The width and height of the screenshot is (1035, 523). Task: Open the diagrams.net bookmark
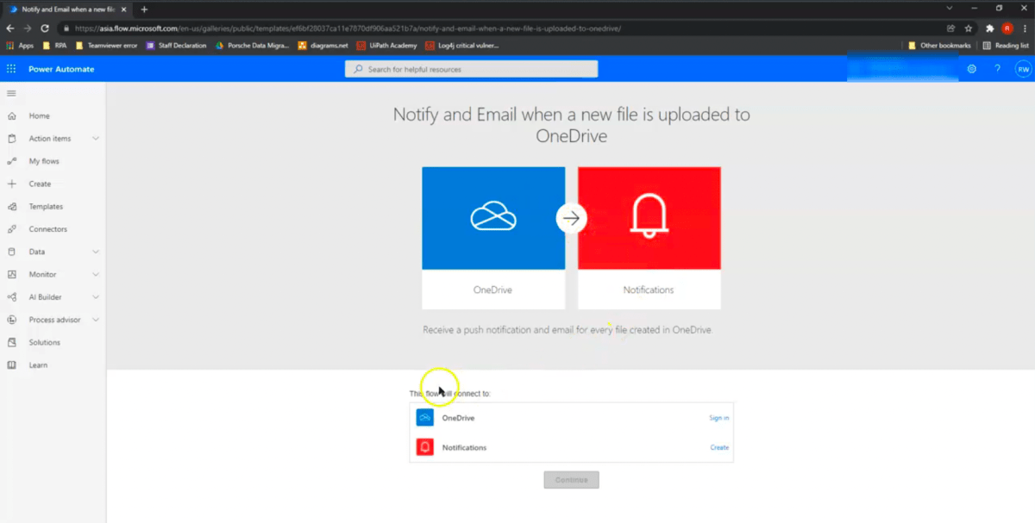click(x=323, y=46)
